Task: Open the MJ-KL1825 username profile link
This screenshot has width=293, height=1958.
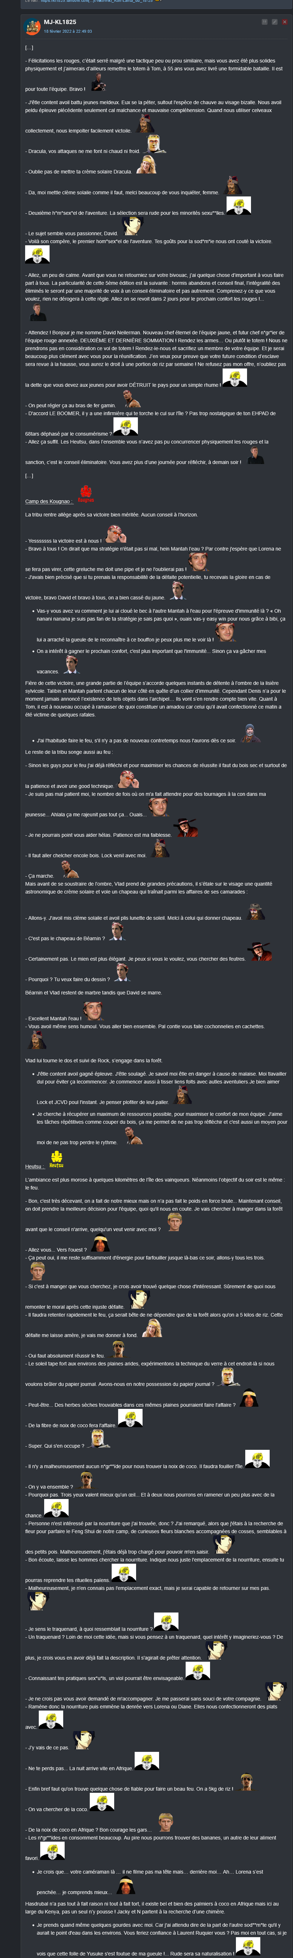Action: [x=60, y=23]
